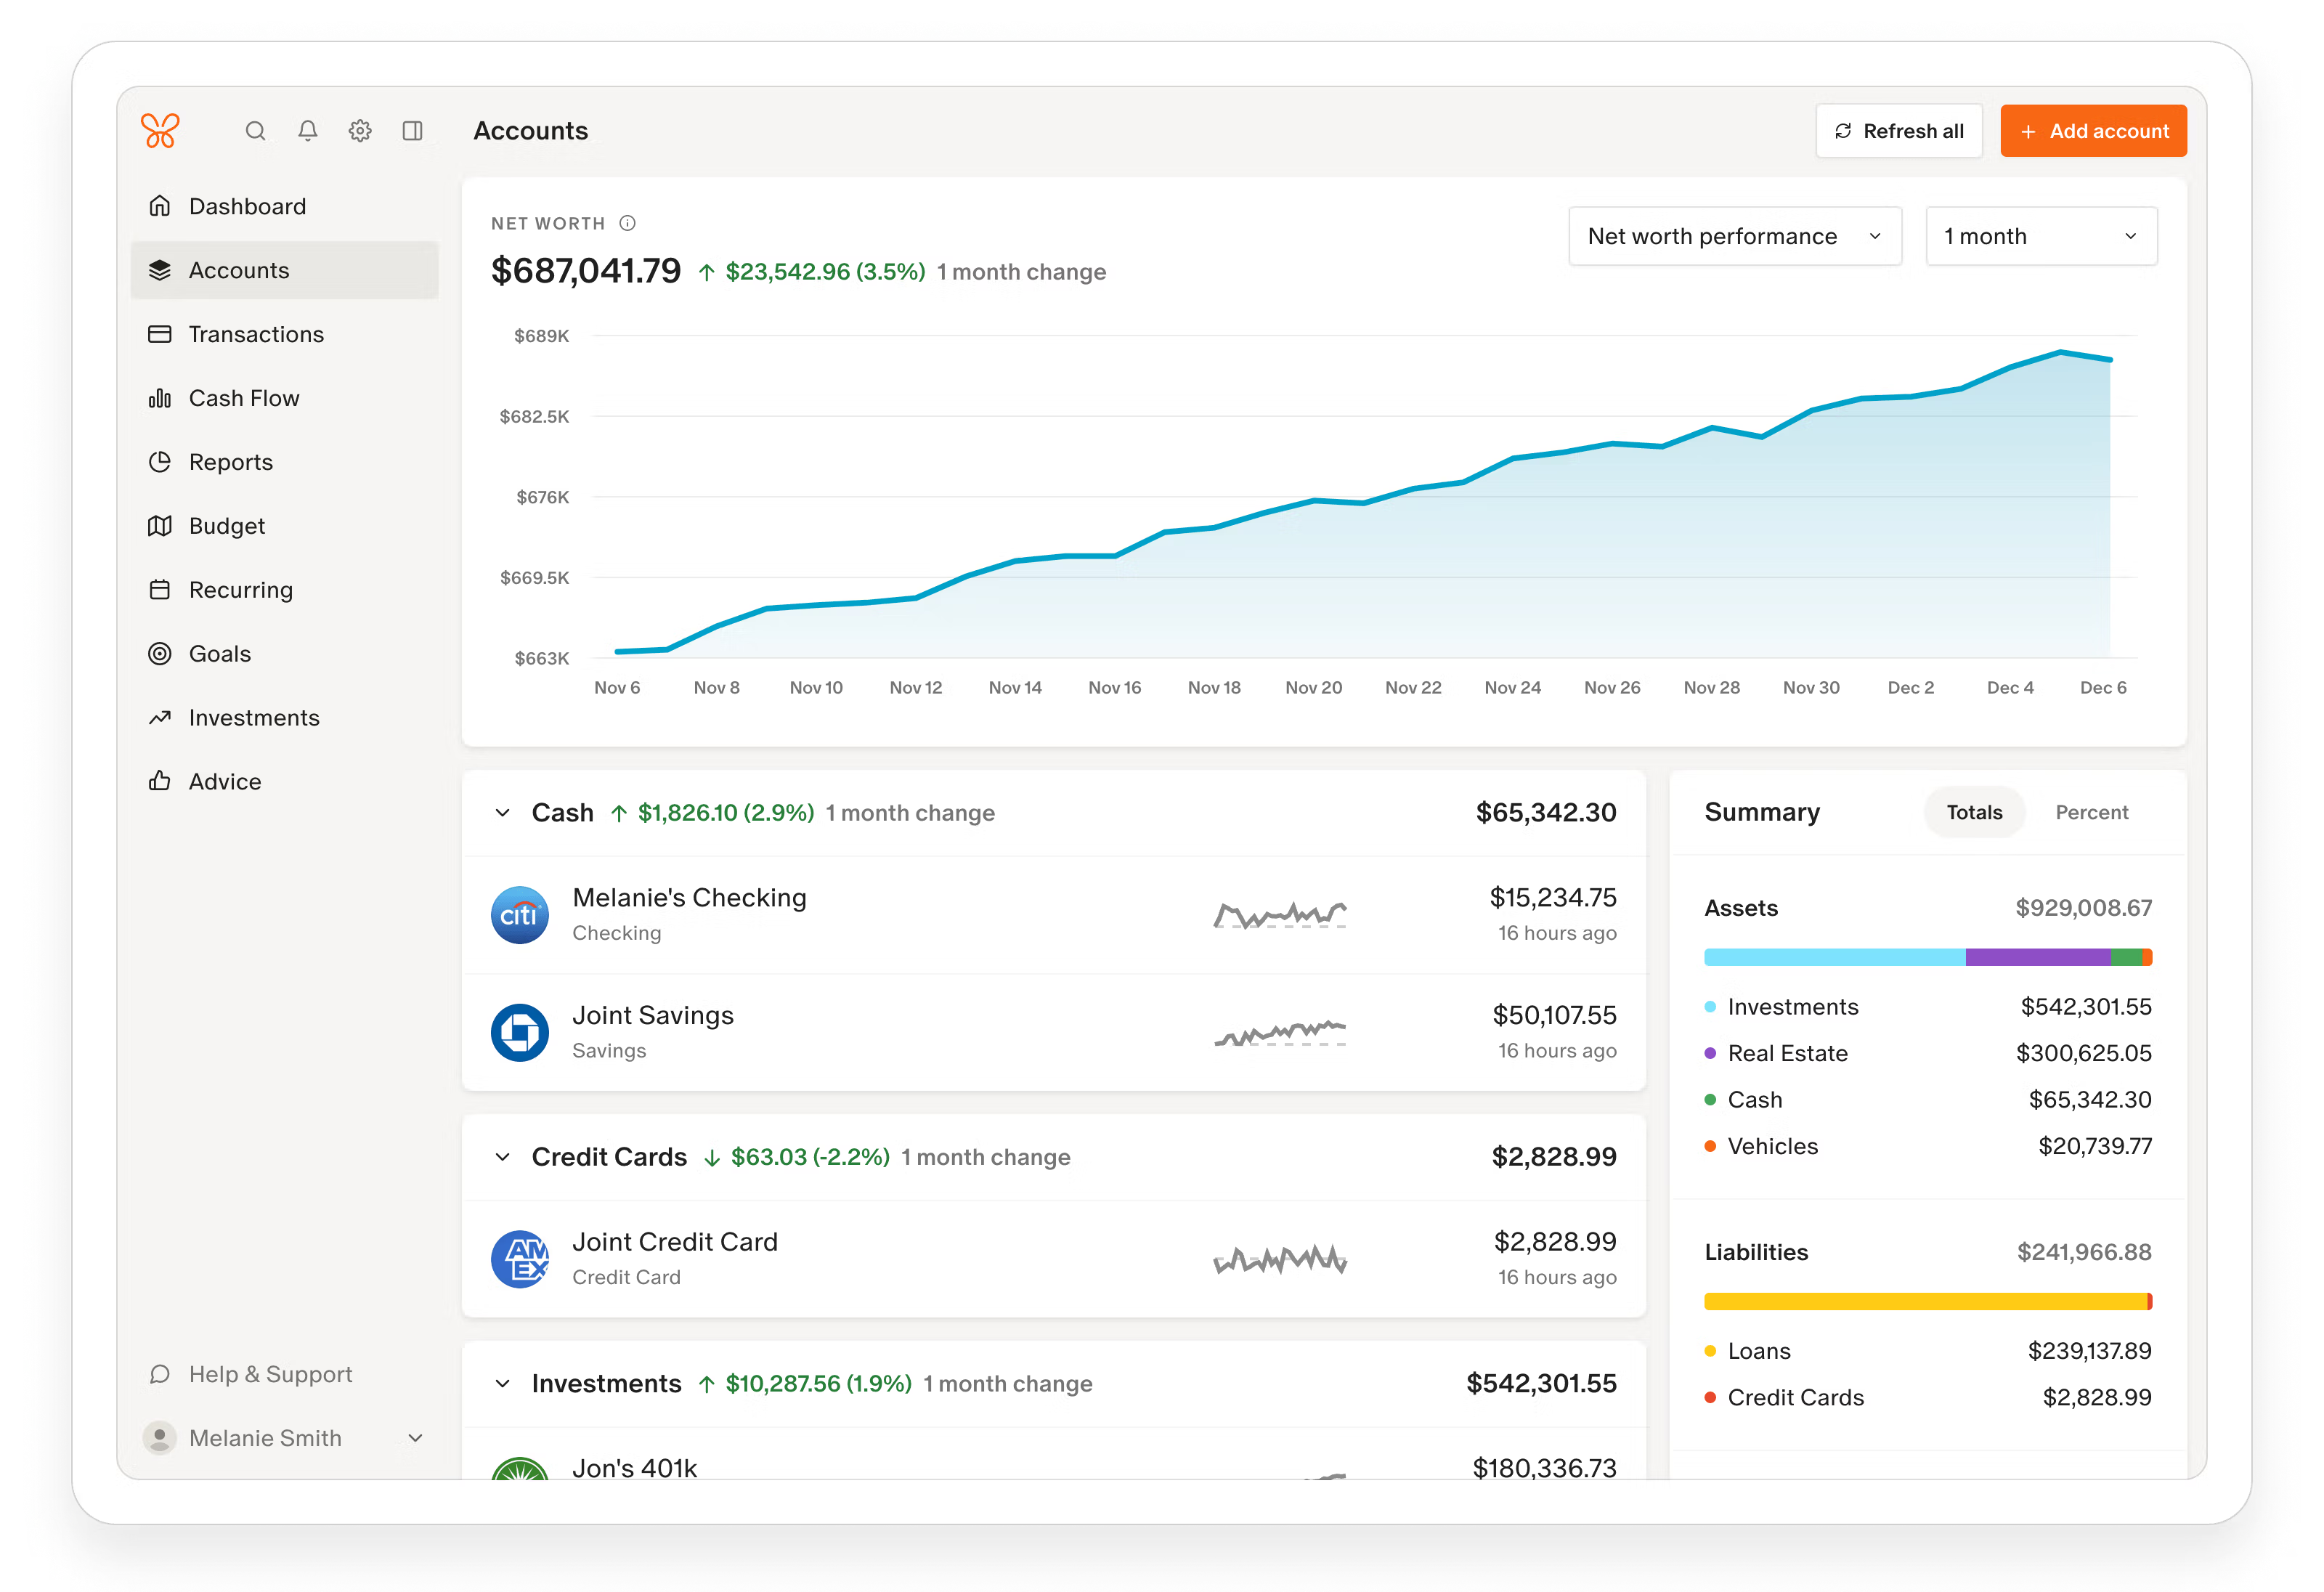2324x1592 pixels.
Task: Open the Net worth performance dropdown
Action: coord(1735,236)
